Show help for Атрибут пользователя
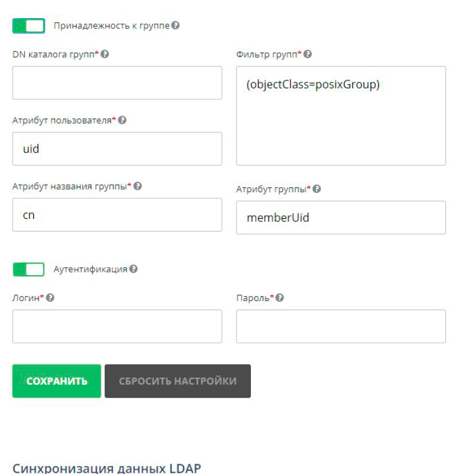Viewport: 457px width, 474px height. pyautogui.click(x=122, y=120)
